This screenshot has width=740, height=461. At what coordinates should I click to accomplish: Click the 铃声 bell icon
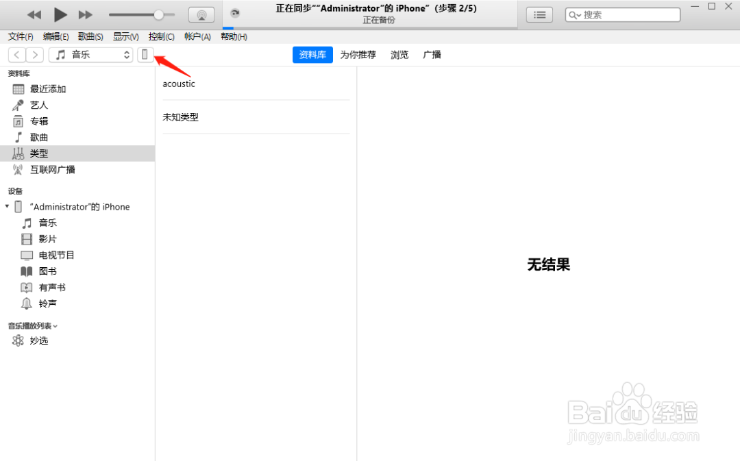point(27,303)
